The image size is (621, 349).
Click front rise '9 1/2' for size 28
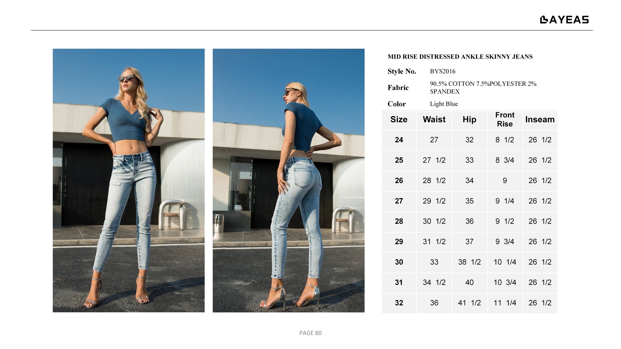click(x=505, y=222)
